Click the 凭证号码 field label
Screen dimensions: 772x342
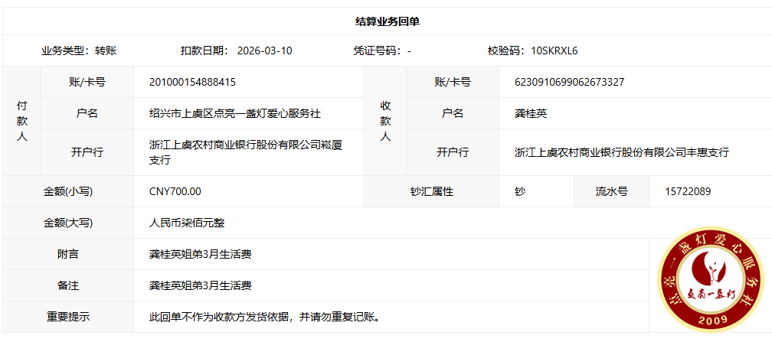coord(376,51)
